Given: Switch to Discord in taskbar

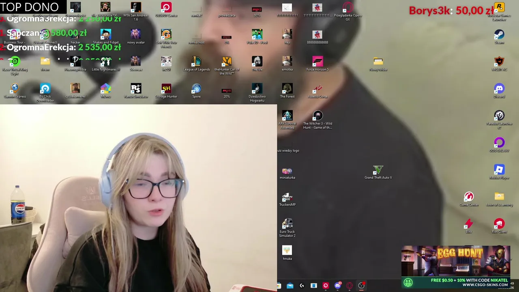Looking at the screenshot, I should (x=337, y=286).
